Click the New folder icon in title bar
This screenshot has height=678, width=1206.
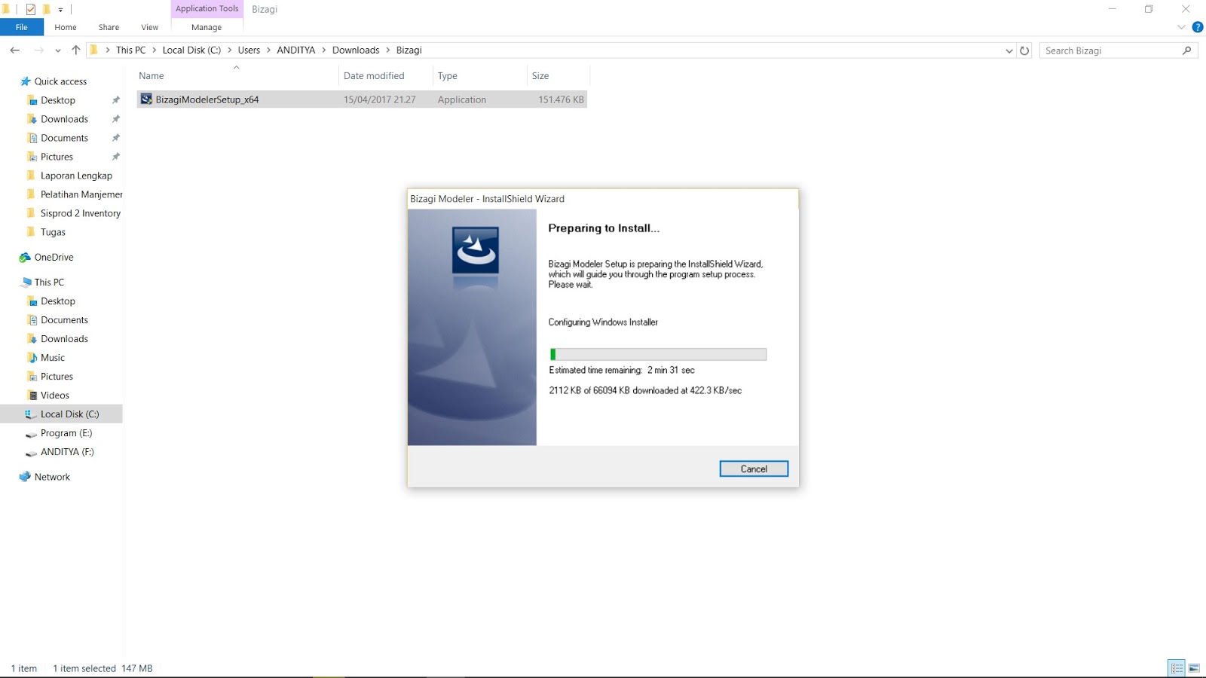click(x=46, y=9)
